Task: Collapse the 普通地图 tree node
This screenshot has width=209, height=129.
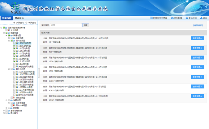Action: 6,36
